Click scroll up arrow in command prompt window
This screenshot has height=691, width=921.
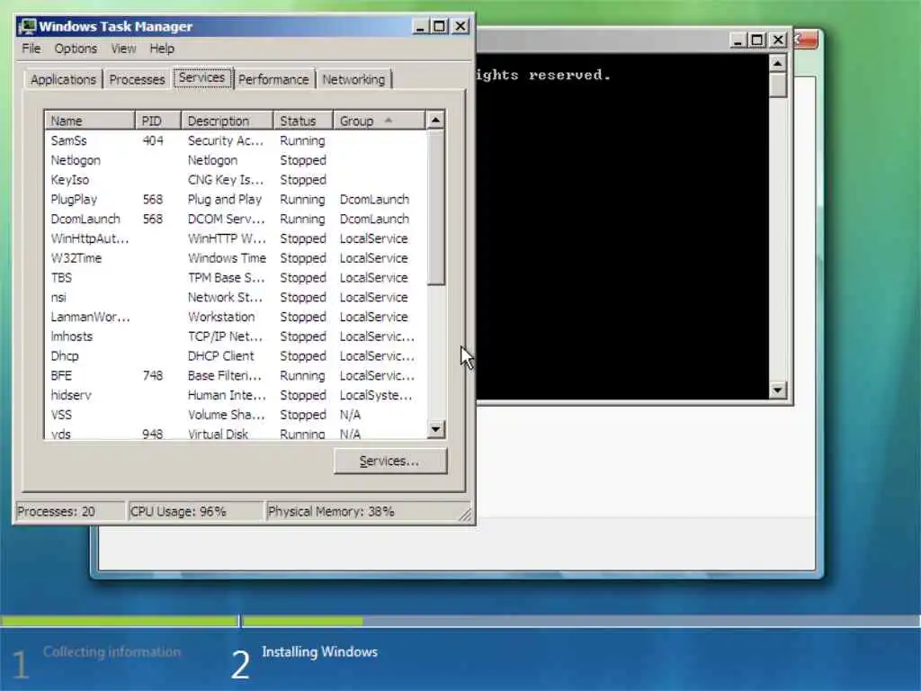(778, 63)
